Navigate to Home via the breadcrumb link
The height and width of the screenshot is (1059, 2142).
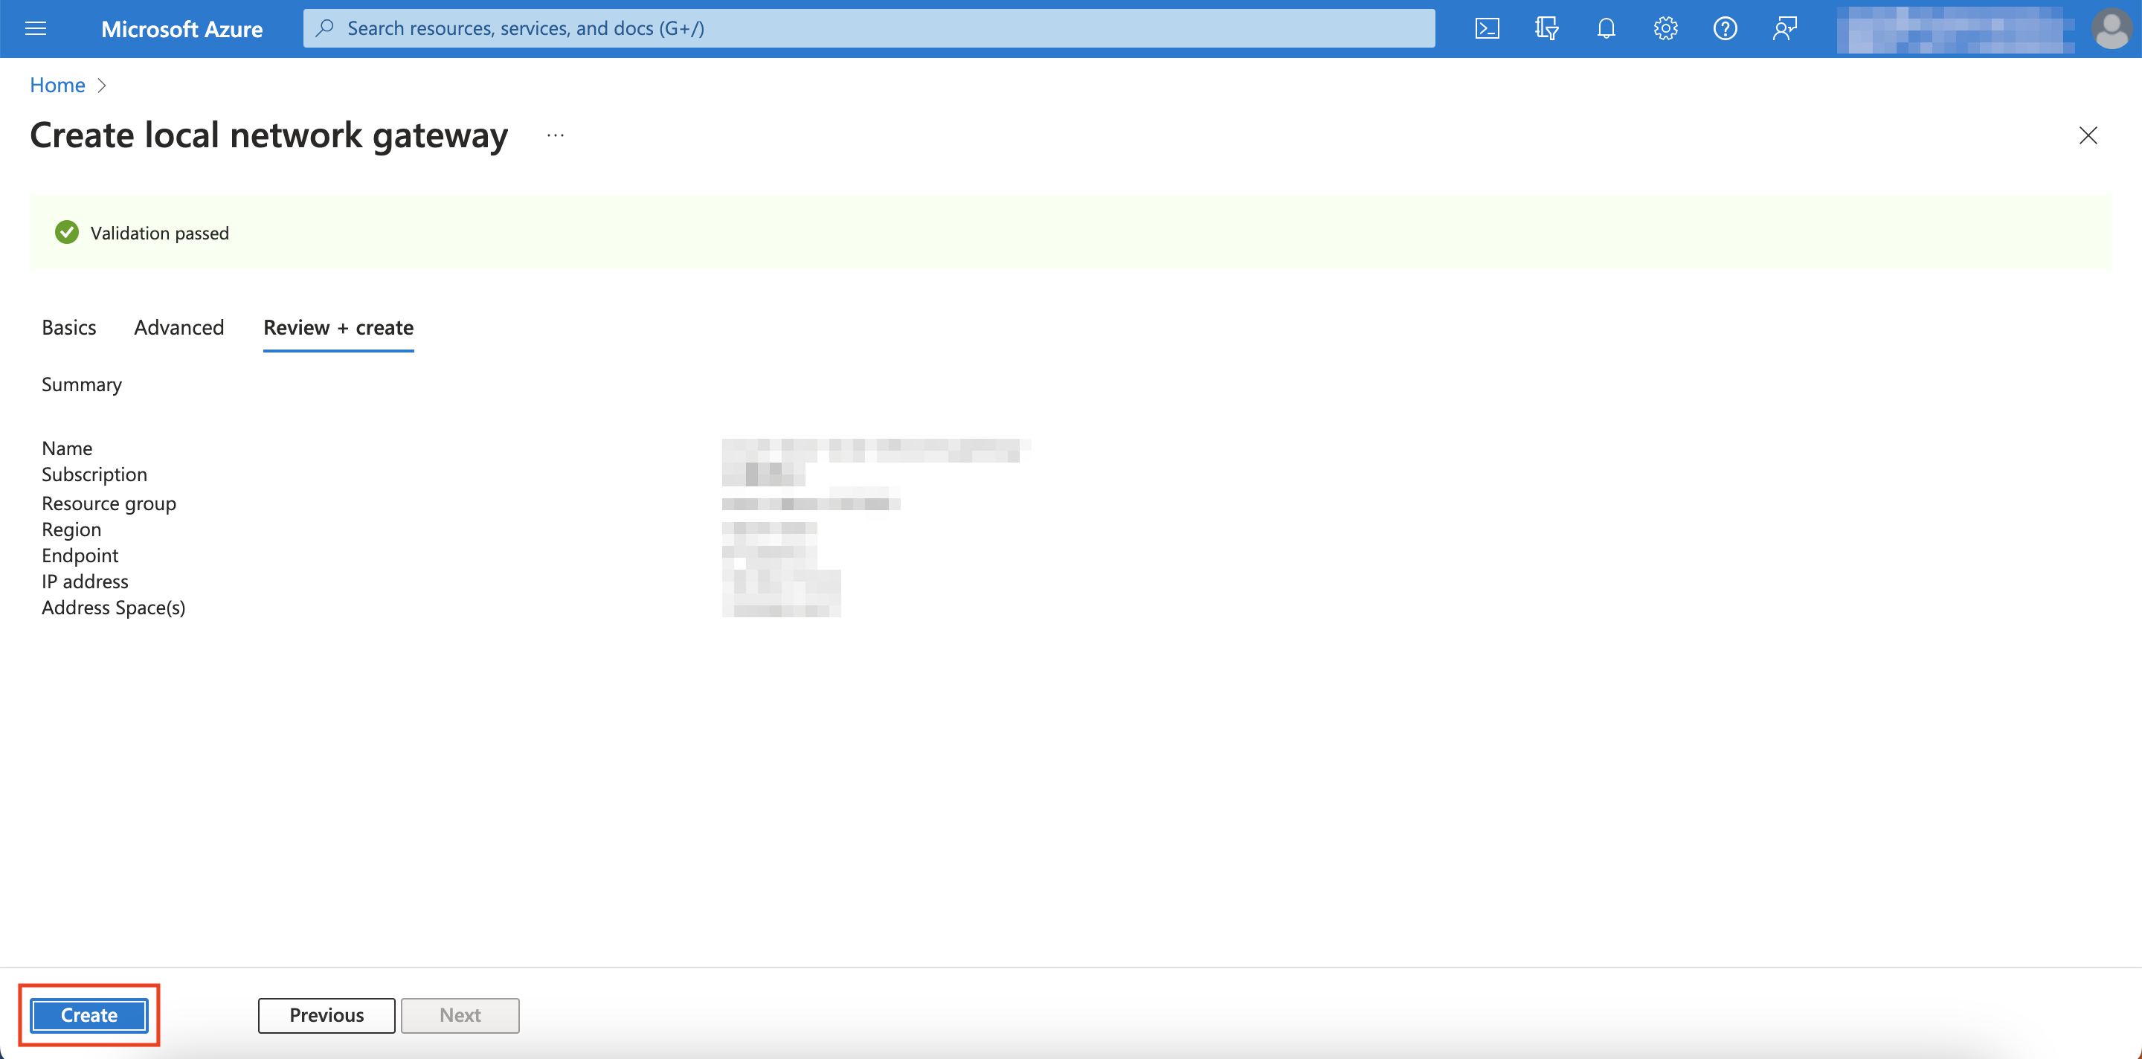pos(57,85)
